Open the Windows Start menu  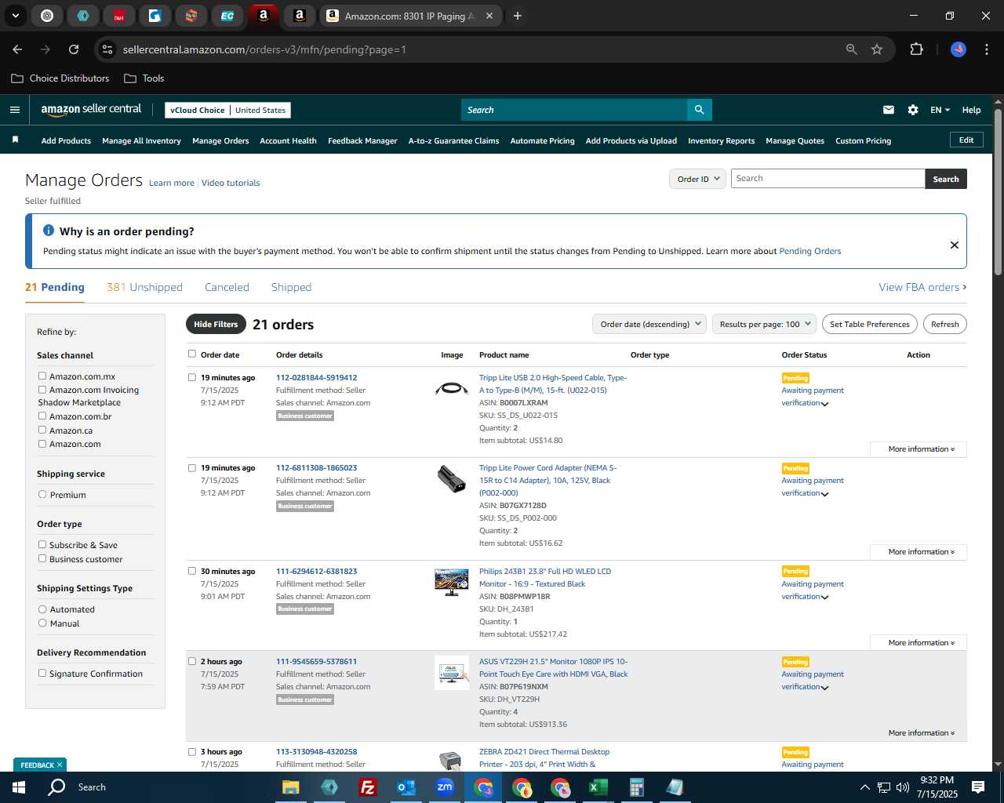pos(19,787)
